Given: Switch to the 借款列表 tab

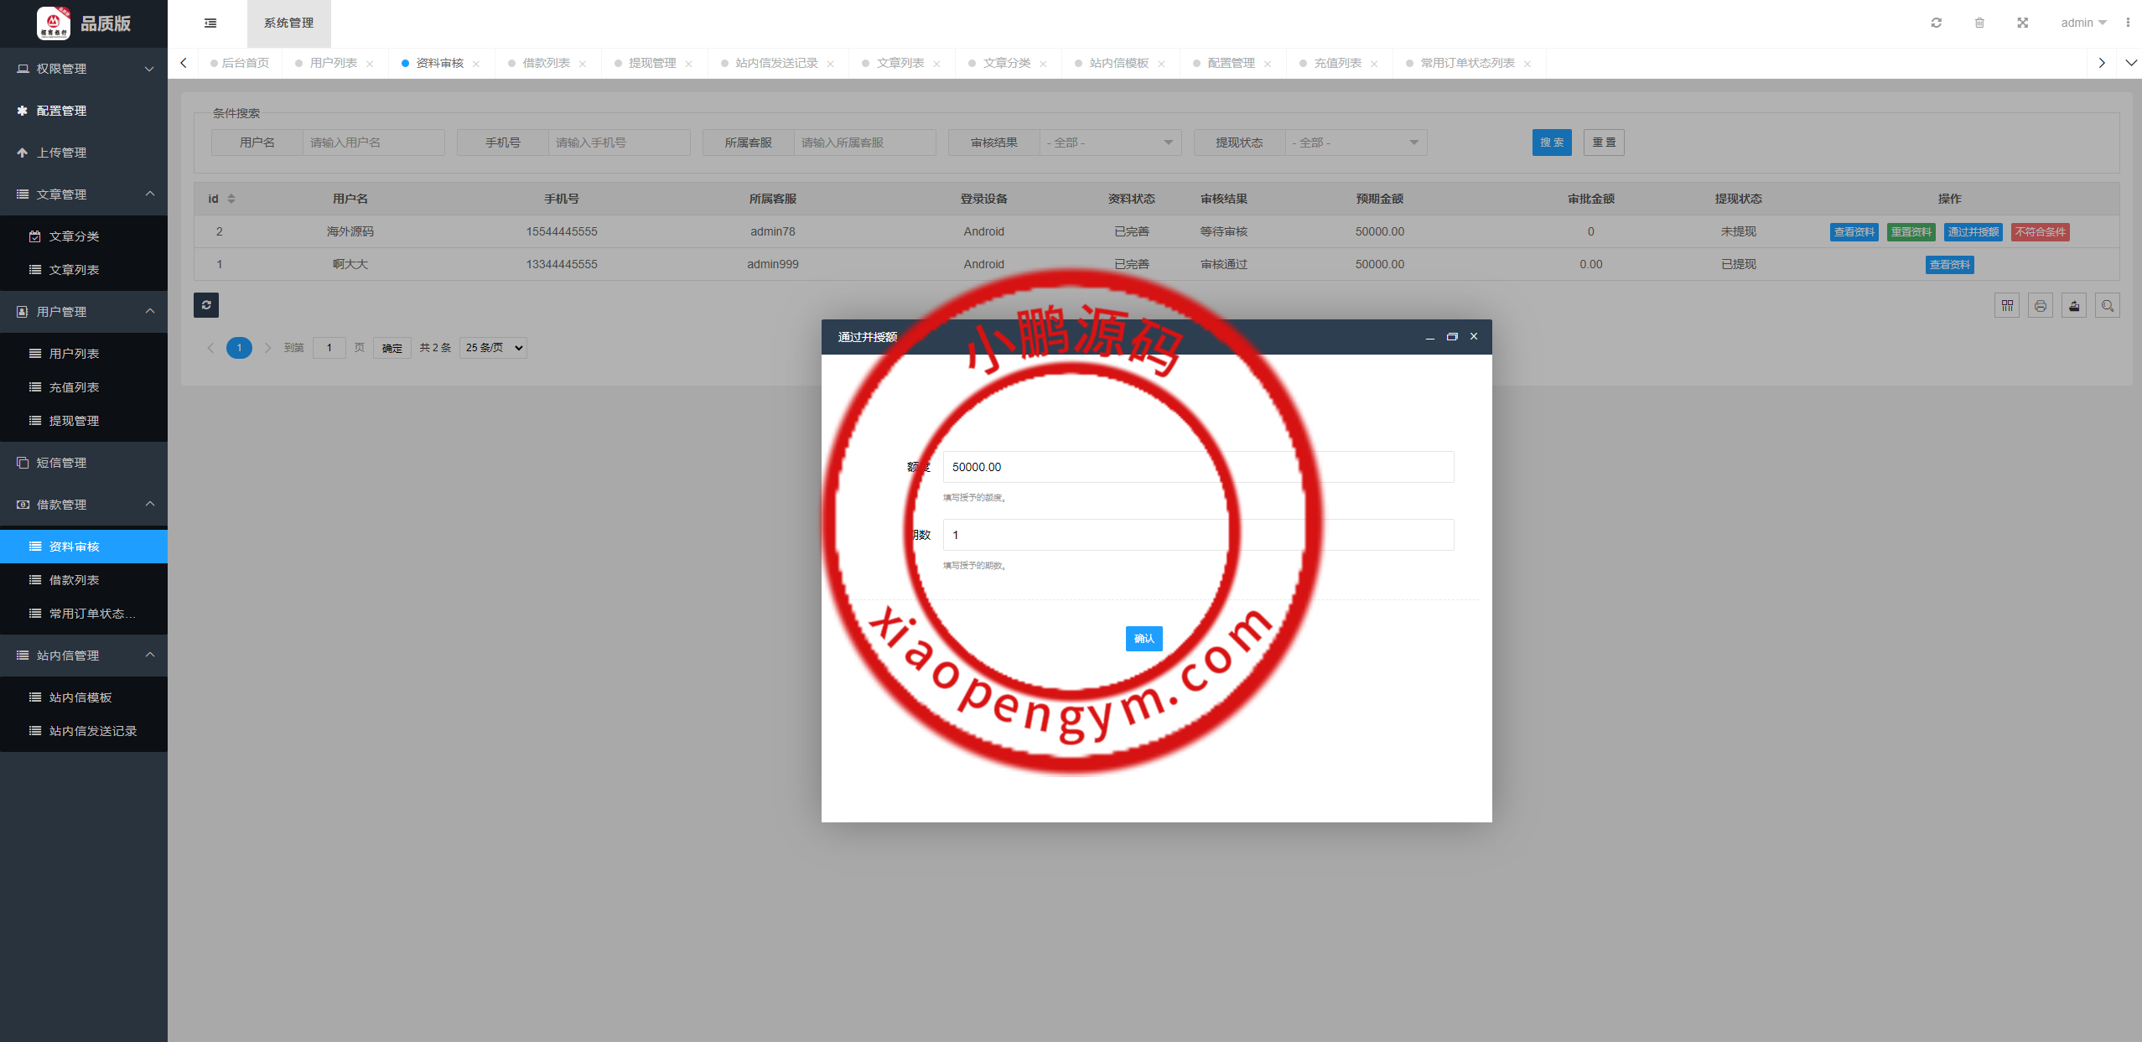Looking at the screenshot, I should click(x=546, y=64).
